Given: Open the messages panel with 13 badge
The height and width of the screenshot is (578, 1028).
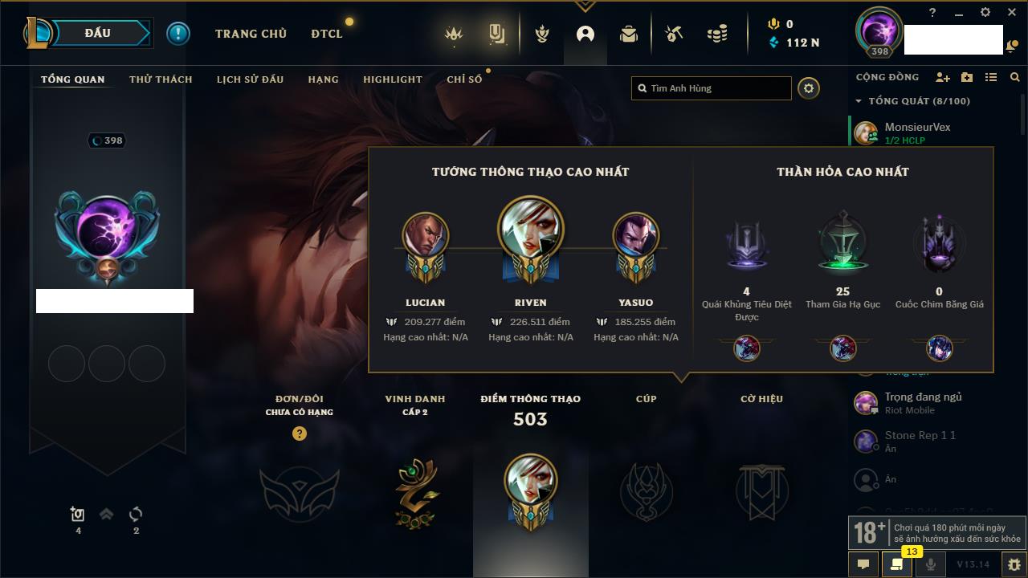Looking at the screenshot, I should click(897, 564).
